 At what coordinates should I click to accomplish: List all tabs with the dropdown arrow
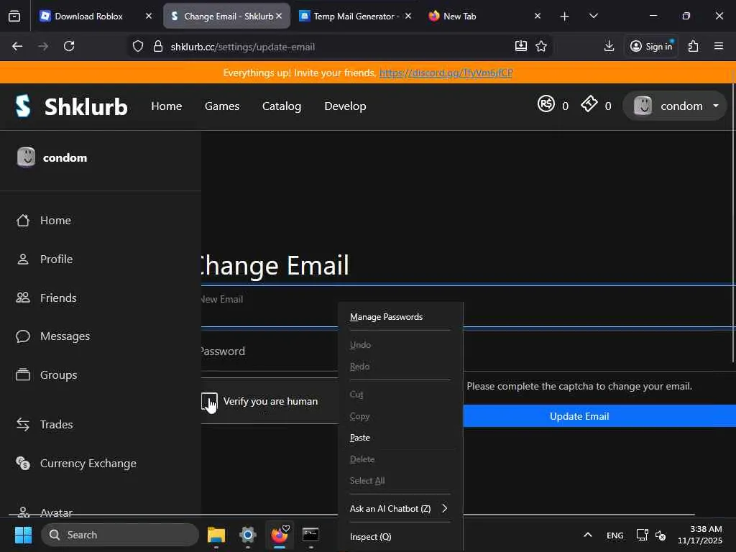tap(593, 16)
